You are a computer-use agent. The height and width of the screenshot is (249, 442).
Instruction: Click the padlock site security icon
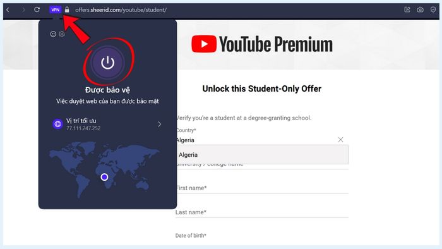67,9
